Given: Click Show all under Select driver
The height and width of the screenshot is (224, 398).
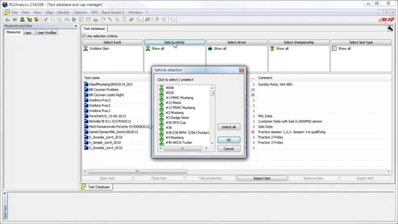Looking at the screenshot, I should (220, 49).
